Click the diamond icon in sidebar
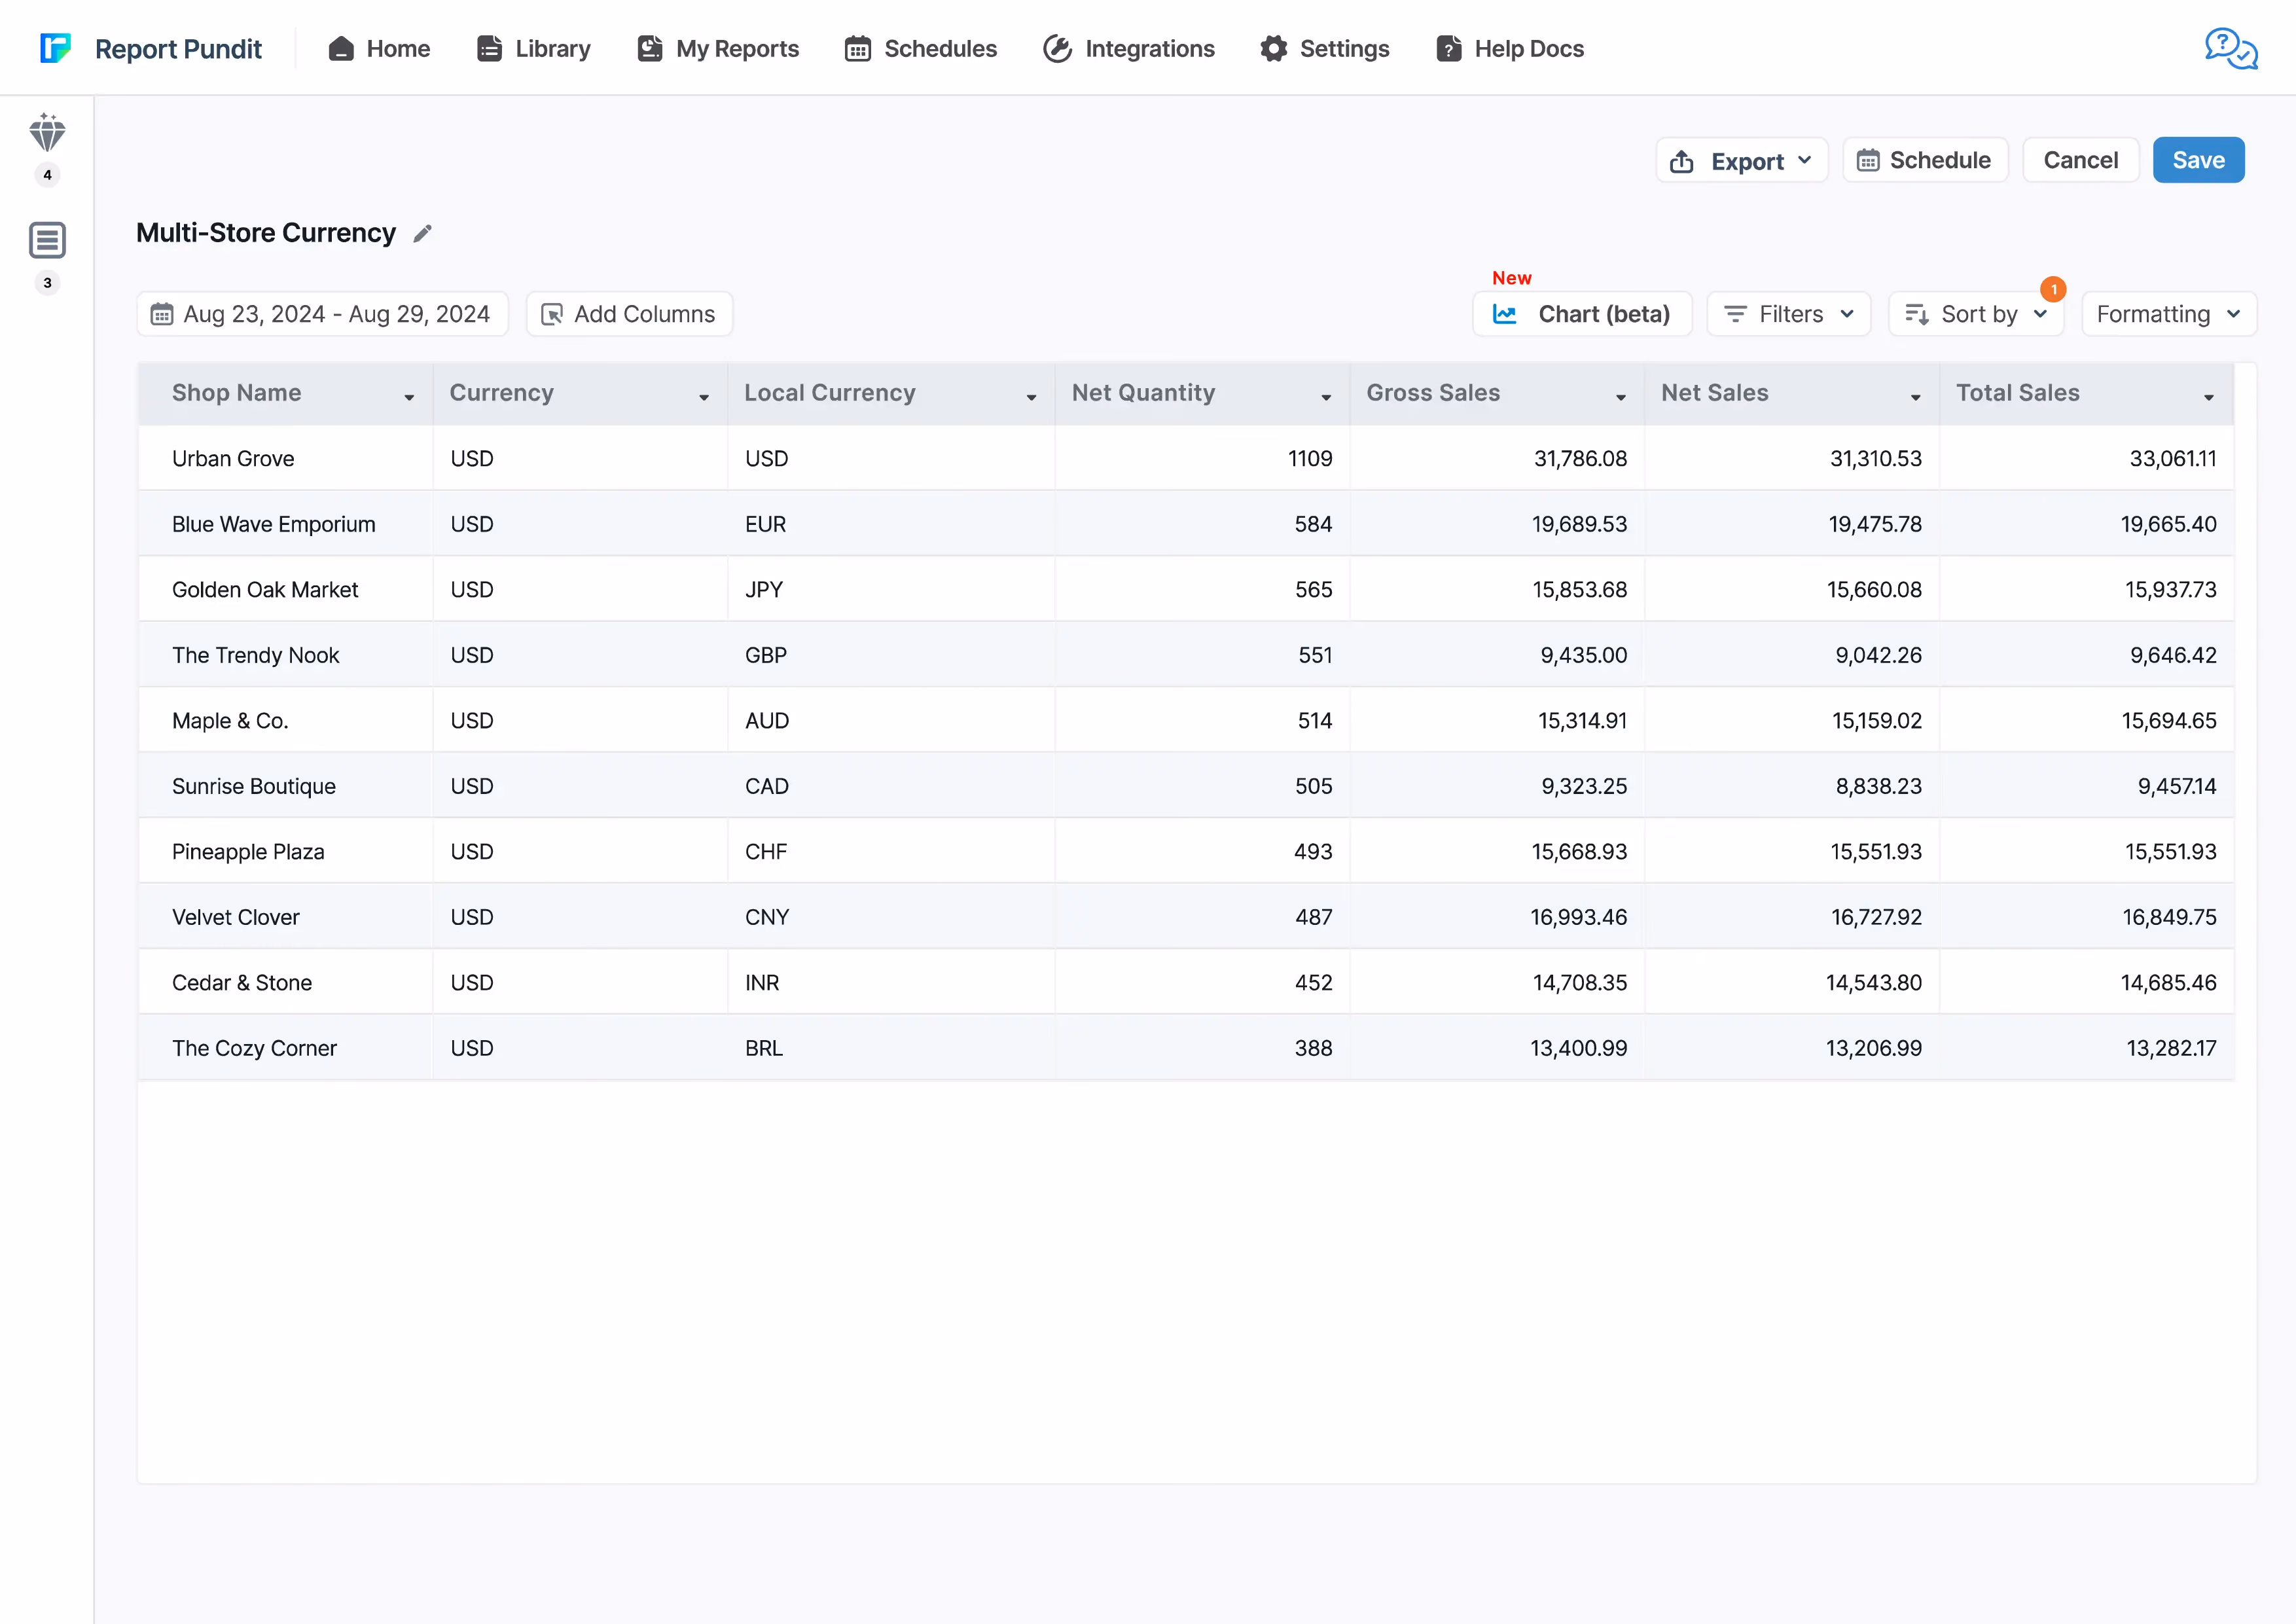 pos(47,133)
